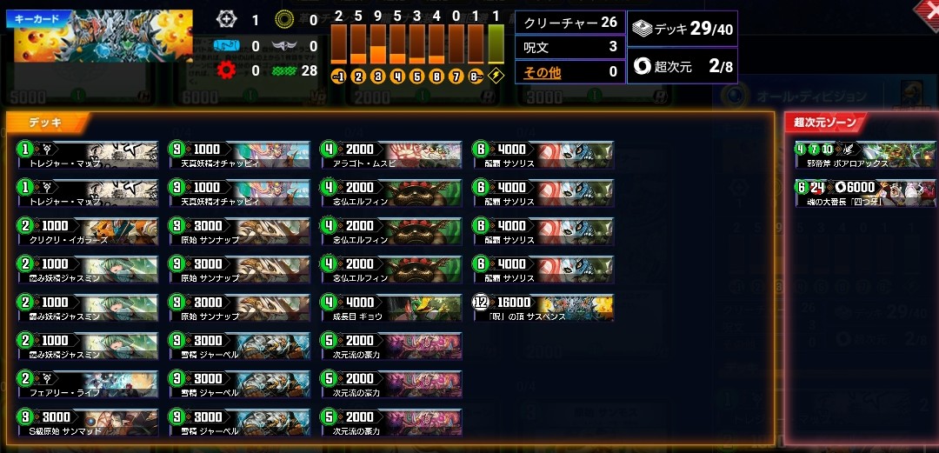
Task: Click the green nature civilization icon
Action: (283, 70)
